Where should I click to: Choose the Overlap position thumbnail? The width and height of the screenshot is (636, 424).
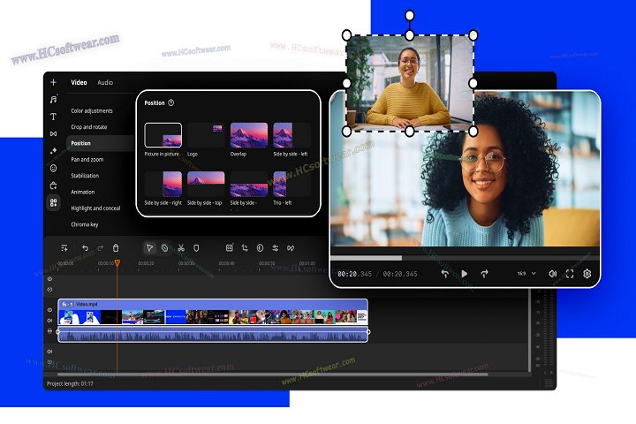click(x=249, y=135)
